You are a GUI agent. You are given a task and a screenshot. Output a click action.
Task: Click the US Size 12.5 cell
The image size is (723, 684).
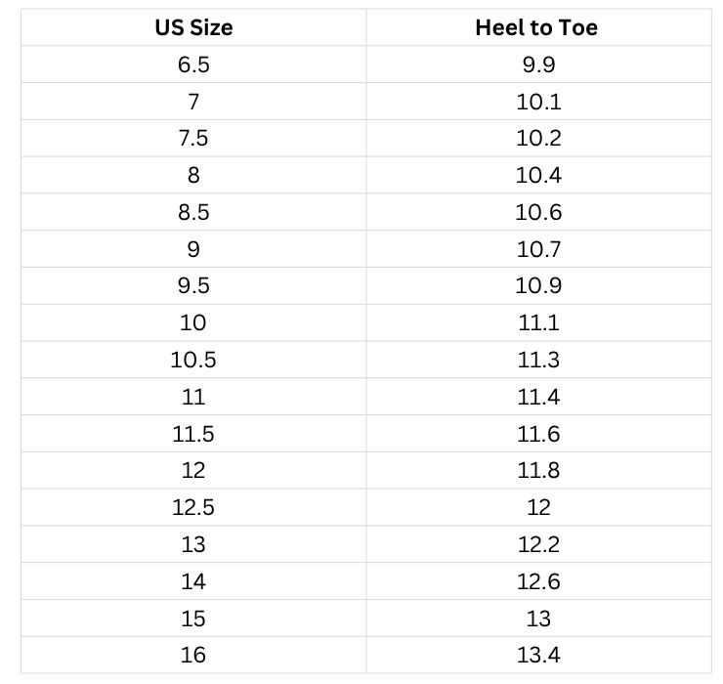pyautogui.click(x=193, y=507)
